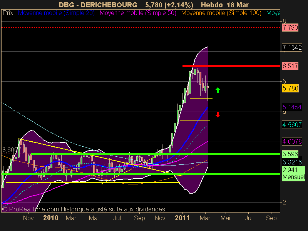The image size is (308, 231).
Task: Click the price scale value 6
Action: pyautogui.click(x=284, y=81)
